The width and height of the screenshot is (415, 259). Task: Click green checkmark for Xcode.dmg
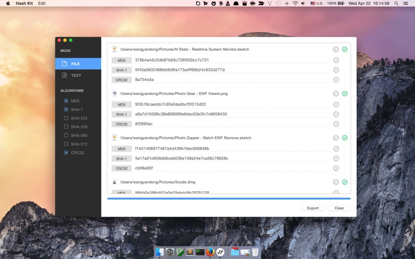click(x=345, y=182)
